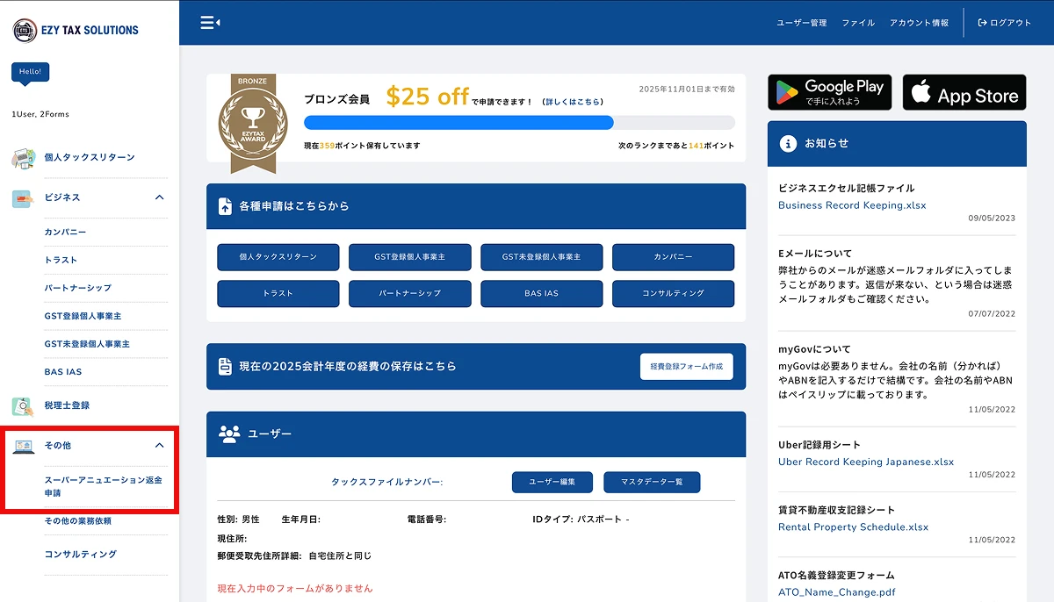This screenshot has height=602, width=1054.
Task: Click the 詳しくはこちら details link
Action: [x=573, y=102]
